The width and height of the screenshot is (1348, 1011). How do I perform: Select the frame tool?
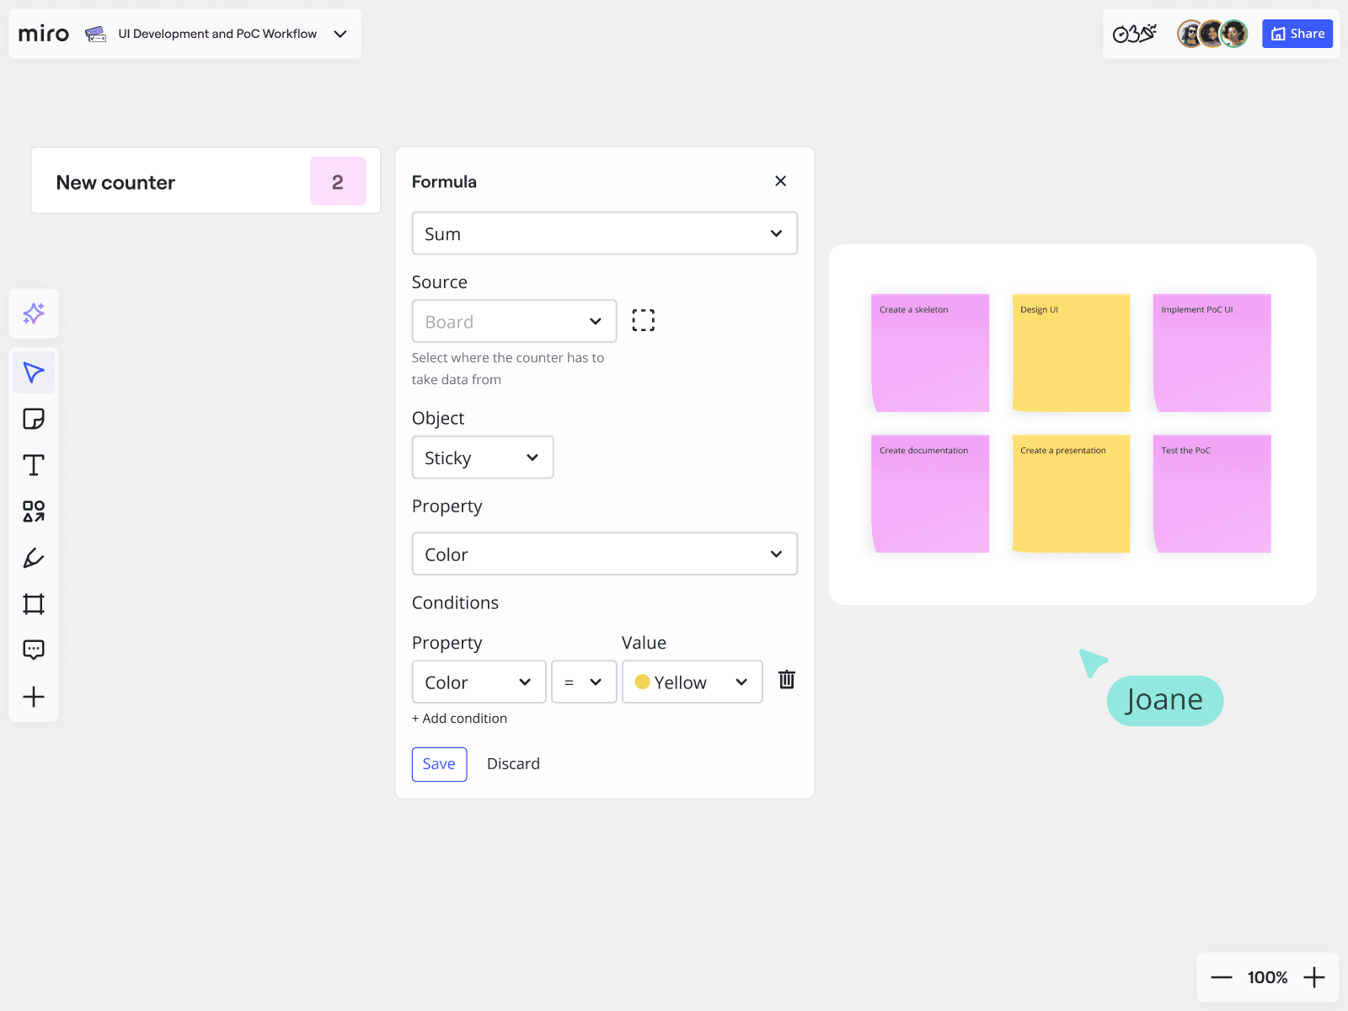tap(34, 604)
